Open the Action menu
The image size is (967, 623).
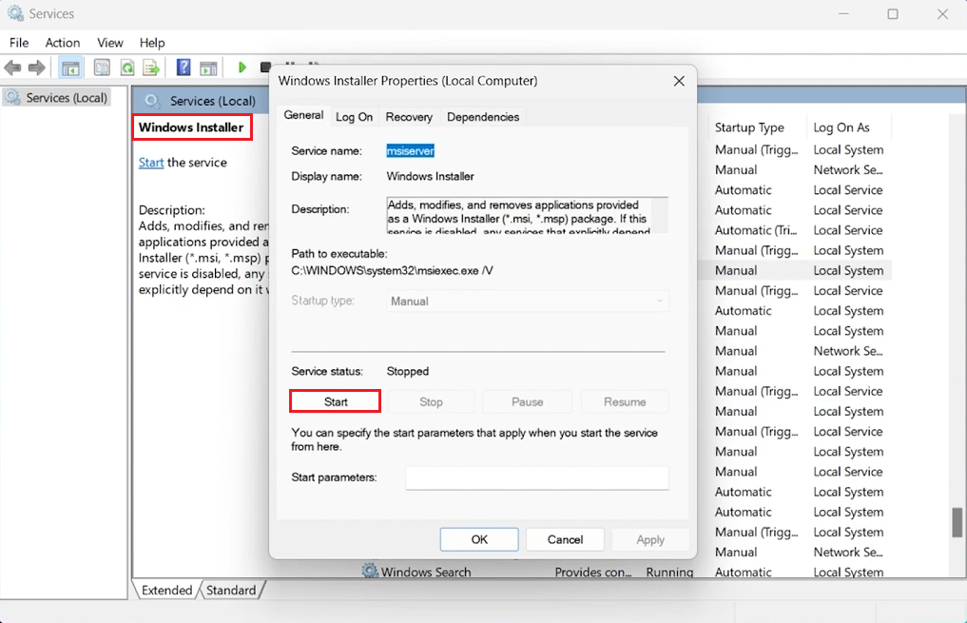point(63,43)
